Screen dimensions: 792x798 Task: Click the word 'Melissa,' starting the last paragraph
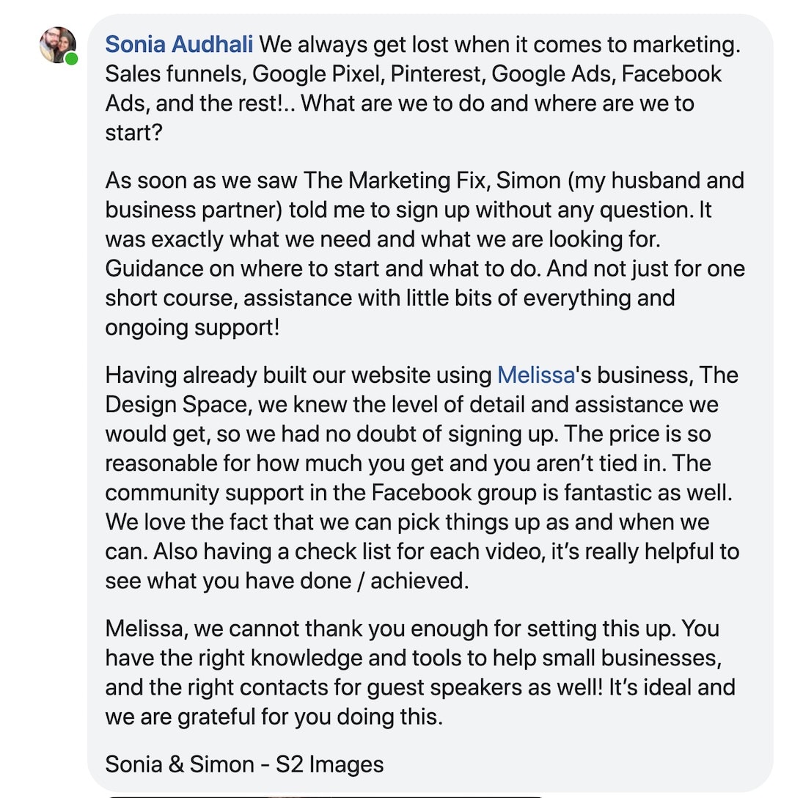click(x=147, y=629)
